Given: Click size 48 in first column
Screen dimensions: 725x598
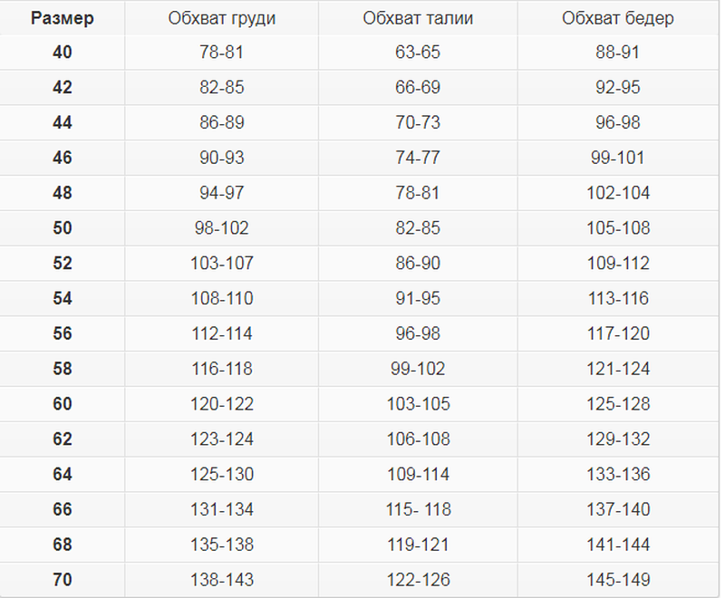Looking at the screenshot, I should pyautogui.click(x=62, y=193).
